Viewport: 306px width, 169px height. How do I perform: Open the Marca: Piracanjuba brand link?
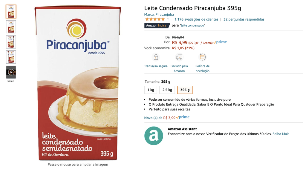tap(159, 14)
